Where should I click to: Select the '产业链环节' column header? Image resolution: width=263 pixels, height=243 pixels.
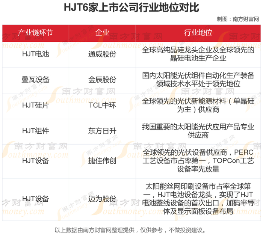(x=36, y=33)
